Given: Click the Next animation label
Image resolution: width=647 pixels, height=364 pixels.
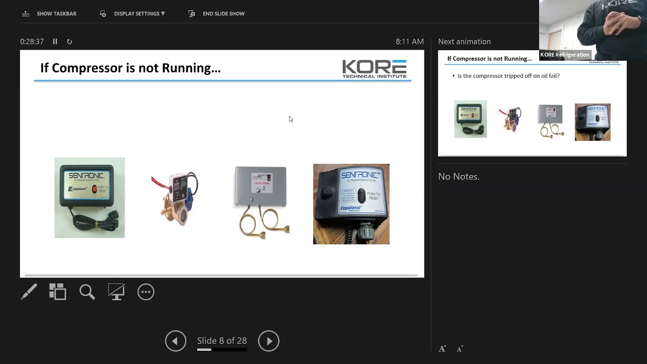Looking at the screenshot, I should [464, 41].
